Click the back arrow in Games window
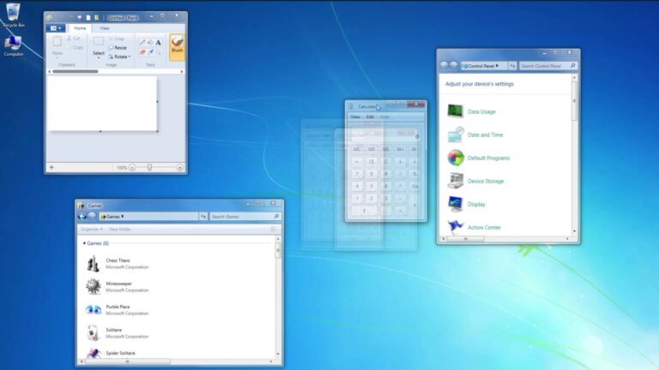Viewport: 659px width, 370px height. click(82, 217)
